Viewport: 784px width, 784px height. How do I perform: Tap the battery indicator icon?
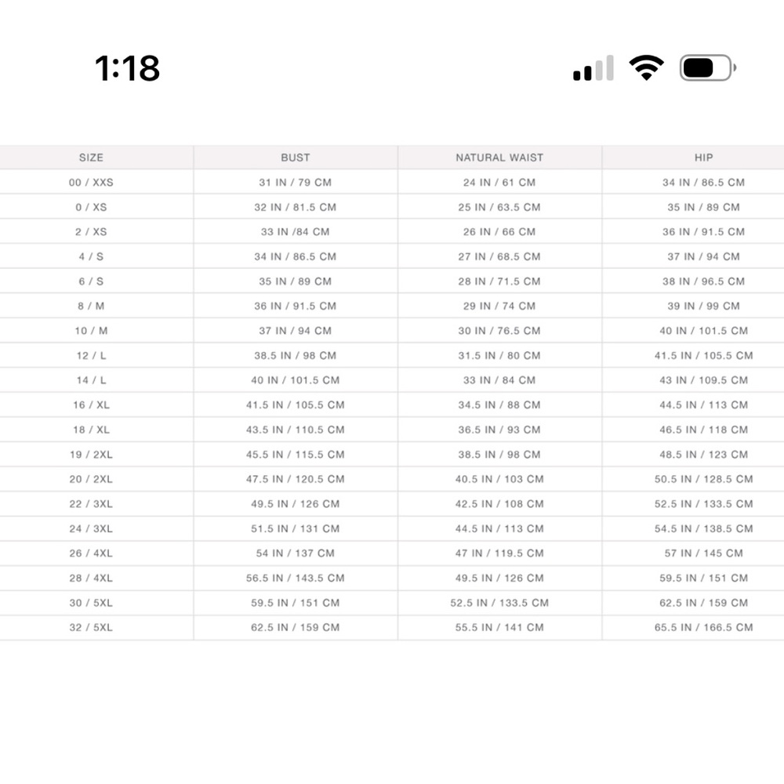[x=707, y=67]
